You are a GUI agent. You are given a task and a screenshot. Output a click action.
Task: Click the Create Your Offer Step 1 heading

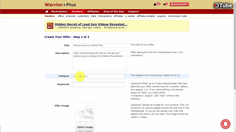pos(67,37)
